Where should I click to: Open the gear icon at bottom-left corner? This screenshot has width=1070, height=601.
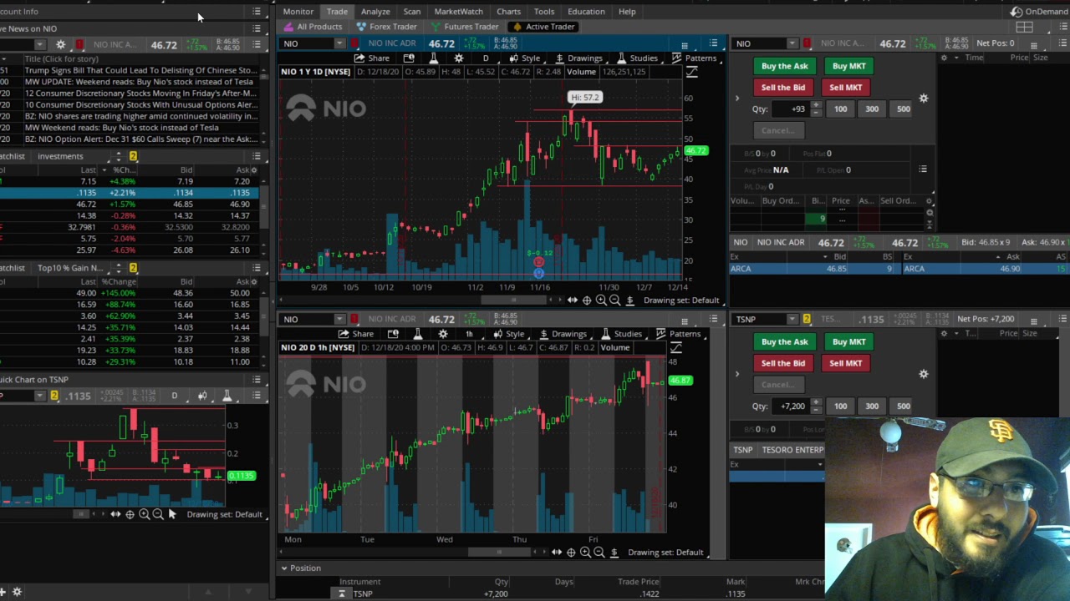click(x=17, y=592)
